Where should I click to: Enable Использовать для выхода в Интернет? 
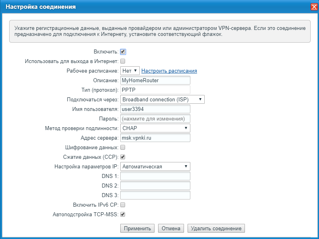click(123, 61)
